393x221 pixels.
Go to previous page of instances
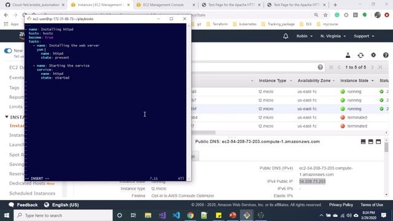tap(339, 67)
